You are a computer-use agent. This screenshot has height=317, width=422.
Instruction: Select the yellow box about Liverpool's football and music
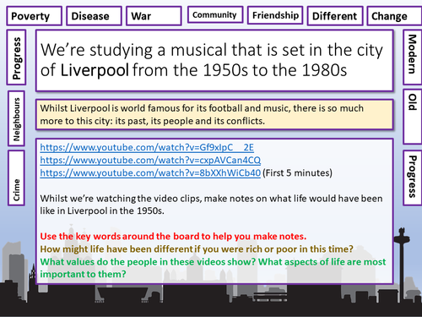tap(214, 114)
